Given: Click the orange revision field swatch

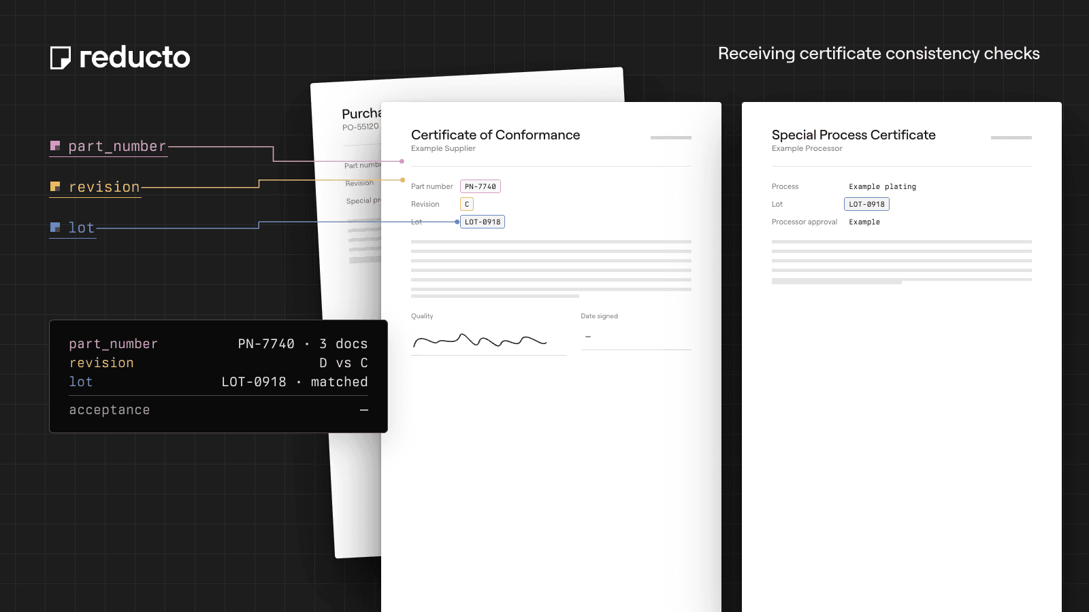Looking at the screenshot, I should click(55, 186).
